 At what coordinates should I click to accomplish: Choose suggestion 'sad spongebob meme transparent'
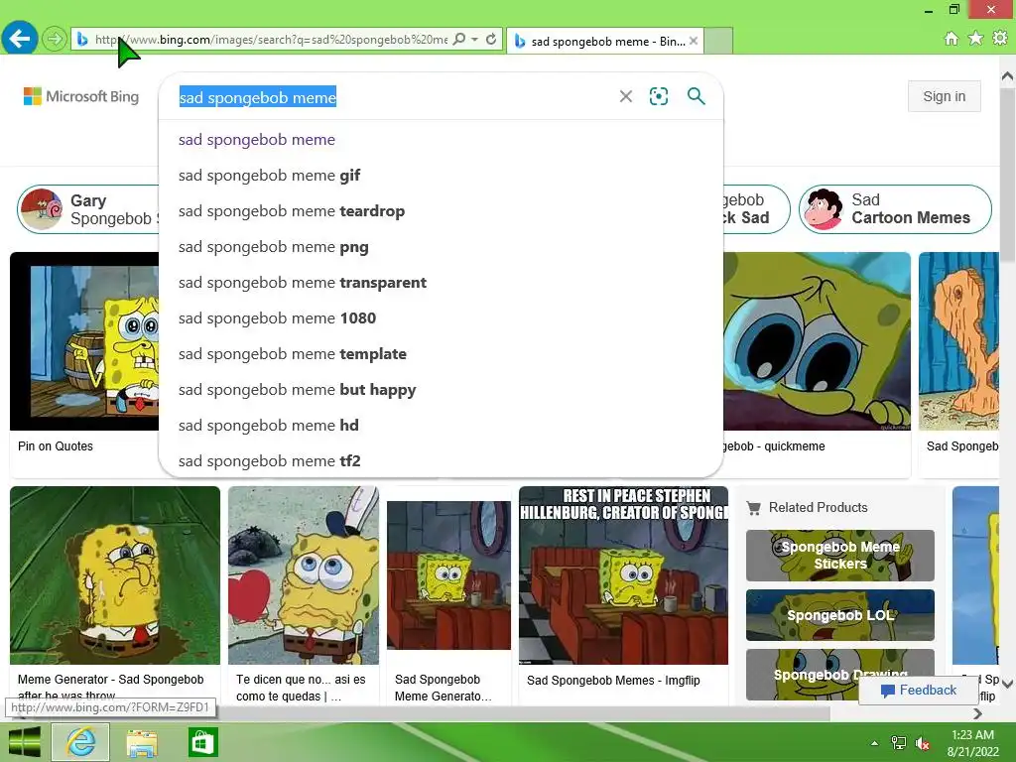[441, 283]
